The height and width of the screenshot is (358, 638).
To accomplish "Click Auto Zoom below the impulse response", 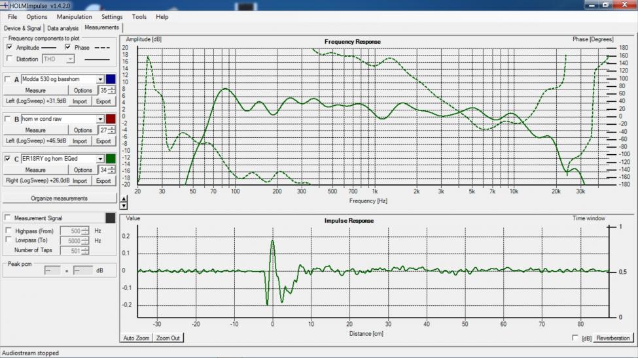I will coord(137,338).
